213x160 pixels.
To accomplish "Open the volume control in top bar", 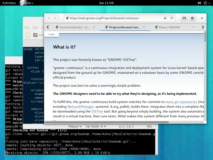I will pos(199,3).
